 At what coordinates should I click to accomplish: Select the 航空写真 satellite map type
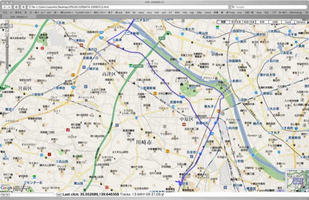click(x=236, y=22)
